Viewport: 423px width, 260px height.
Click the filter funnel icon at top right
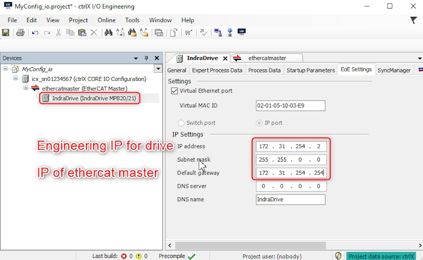pyautogui.click(x=414, y=20)
